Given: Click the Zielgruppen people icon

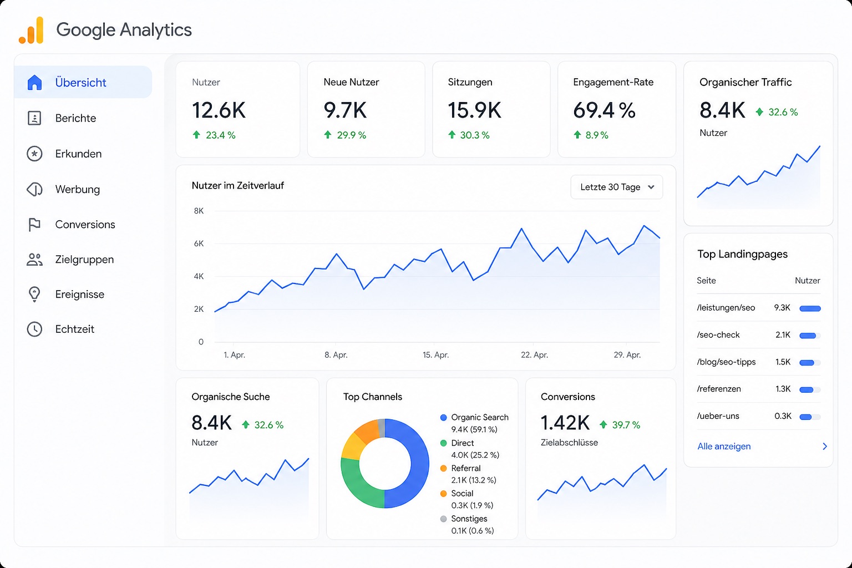Looking at the screenshot, I should (x=34, y=260).
